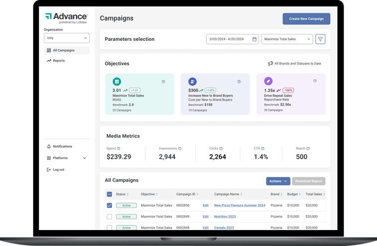Viewport: 377px width, 246px height.
Task: Check the checkbox for campaign 0002848
Action: click(110, 228)
